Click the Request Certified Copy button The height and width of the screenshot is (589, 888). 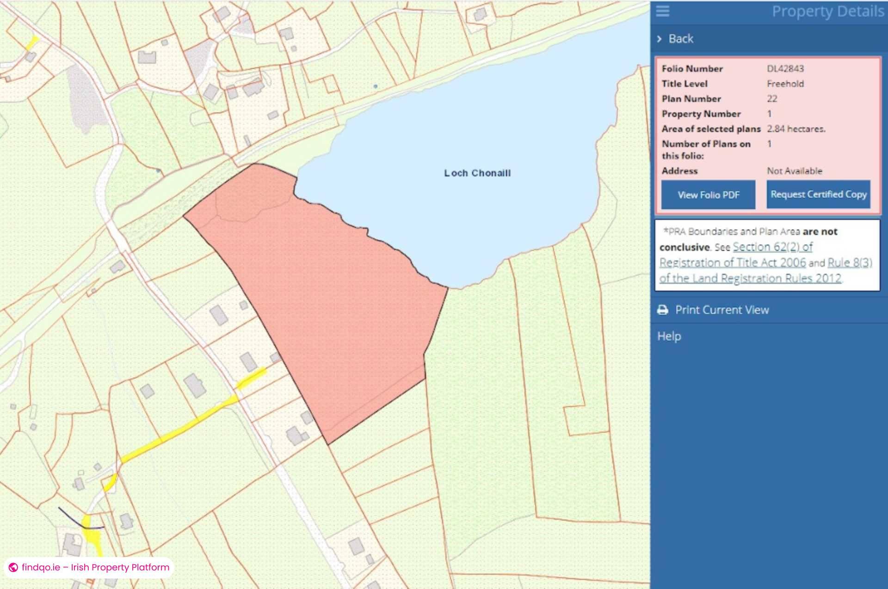[x=818, y=194]
